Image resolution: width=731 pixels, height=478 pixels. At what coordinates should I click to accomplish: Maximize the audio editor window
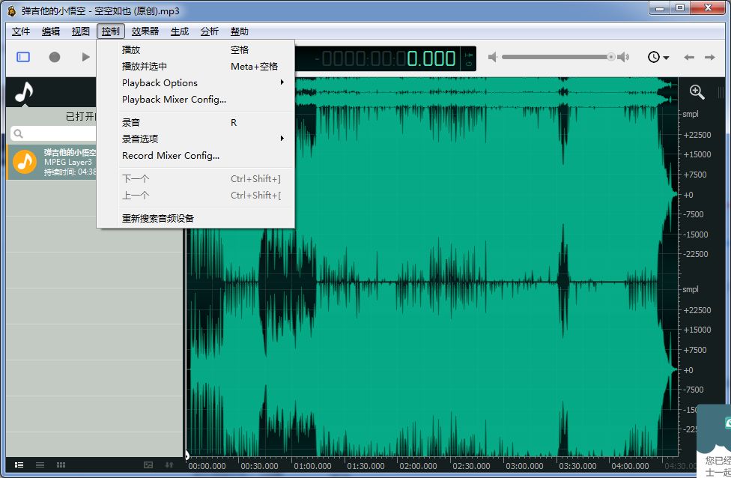pyautogui.click(x=680, y=8)
